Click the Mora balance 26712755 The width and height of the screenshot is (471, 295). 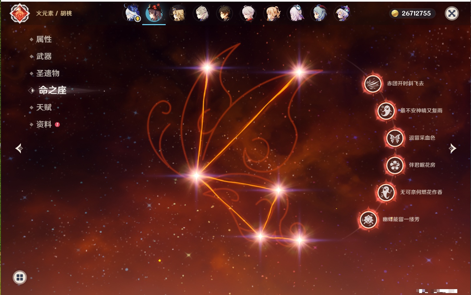[416, 13]
